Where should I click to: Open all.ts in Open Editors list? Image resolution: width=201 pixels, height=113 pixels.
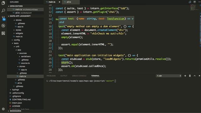(25, 13)
